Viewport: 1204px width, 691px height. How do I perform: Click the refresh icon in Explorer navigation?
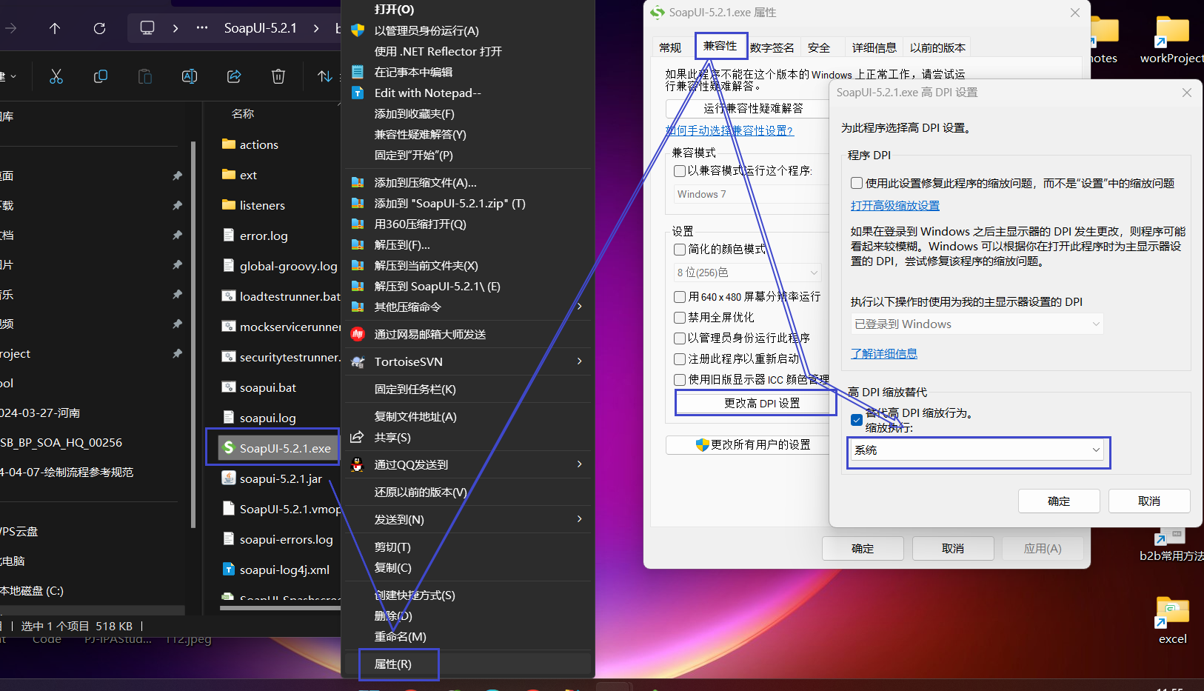[x=99, y=28]
